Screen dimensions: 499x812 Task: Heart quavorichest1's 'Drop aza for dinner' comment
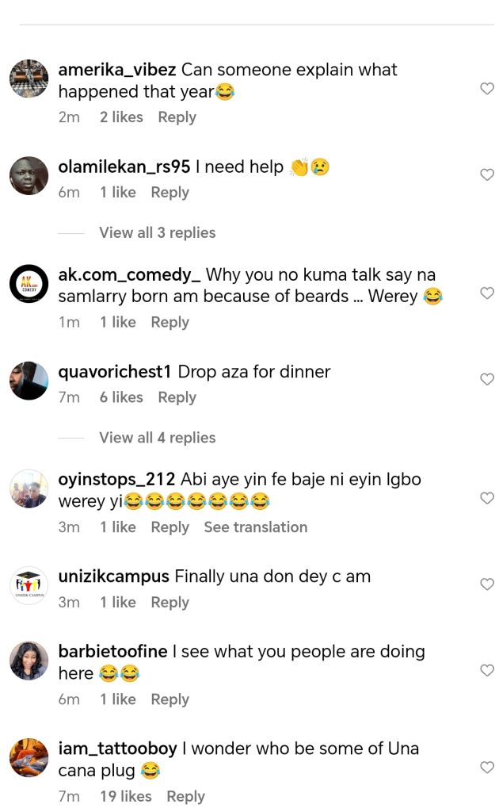click(487, 380)
